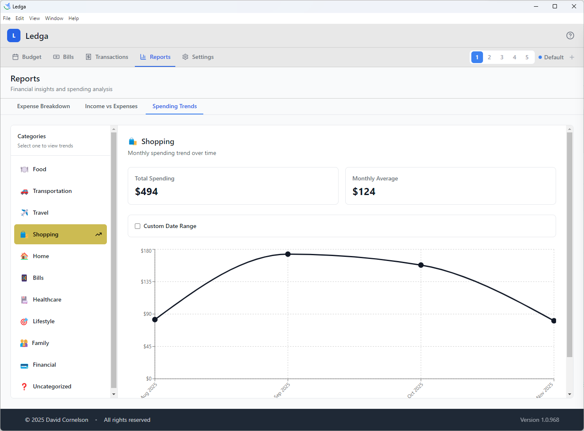
Task: Click the Ledga title bar app icon
Action: (x=7, y=6)
